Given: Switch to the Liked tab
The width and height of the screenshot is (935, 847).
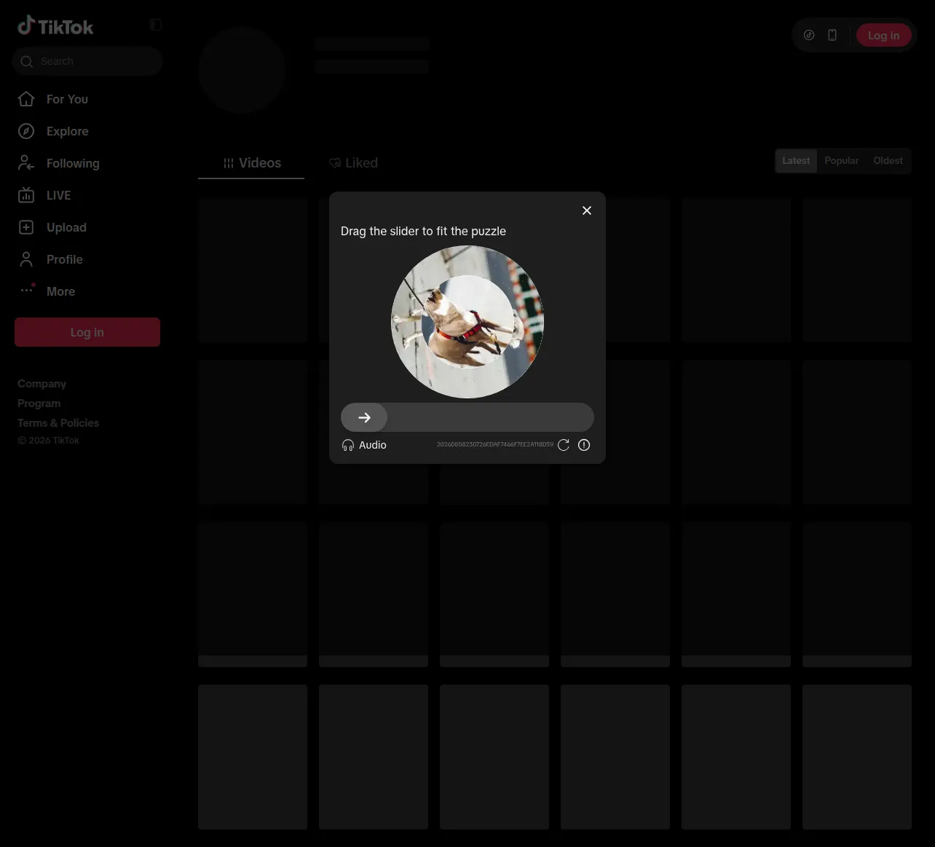Looking at the screenshot, I should pos(353,163).
